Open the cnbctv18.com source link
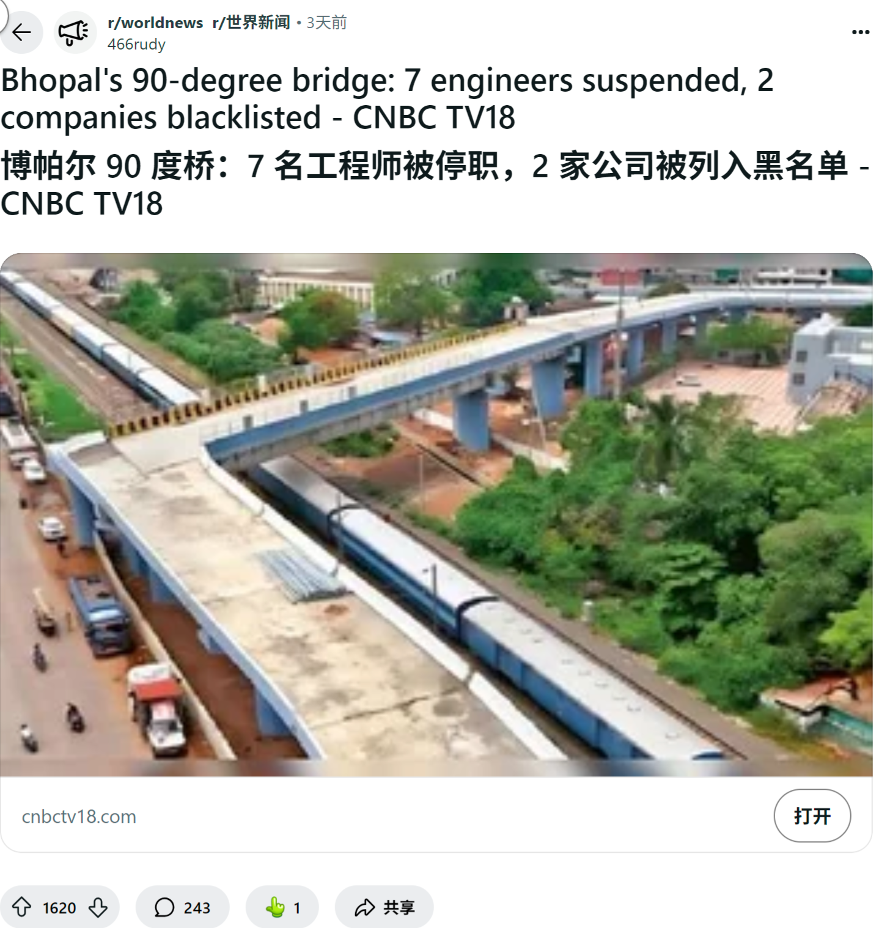The height and width of the screenshot is (928, 879). click(79, 817)
